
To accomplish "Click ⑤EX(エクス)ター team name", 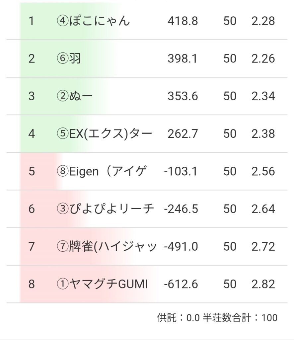I will (104, 134).
